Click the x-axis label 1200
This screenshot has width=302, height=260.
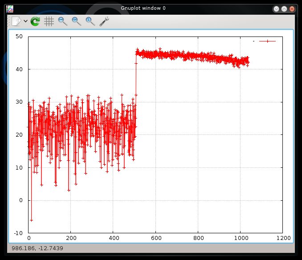point(282,238)
